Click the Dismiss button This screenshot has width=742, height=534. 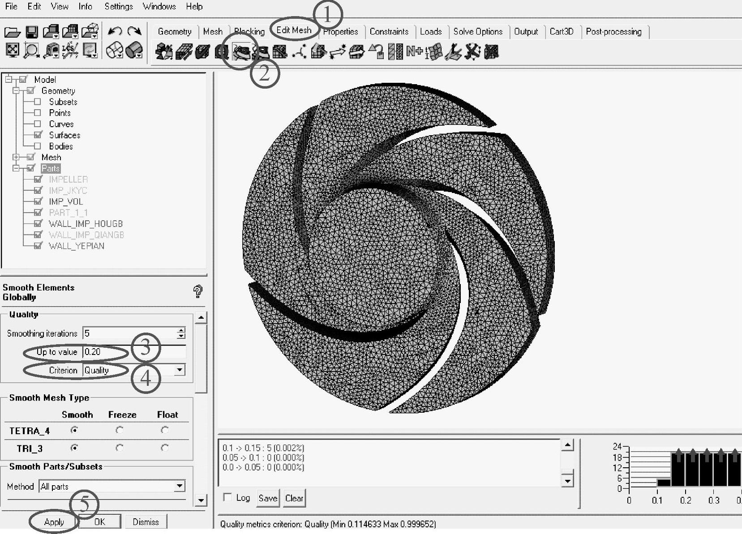pyautogui.click(x=146, y=522)
